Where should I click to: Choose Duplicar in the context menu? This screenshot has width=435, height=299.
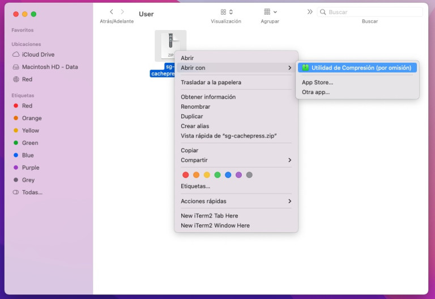coord(236,116)
